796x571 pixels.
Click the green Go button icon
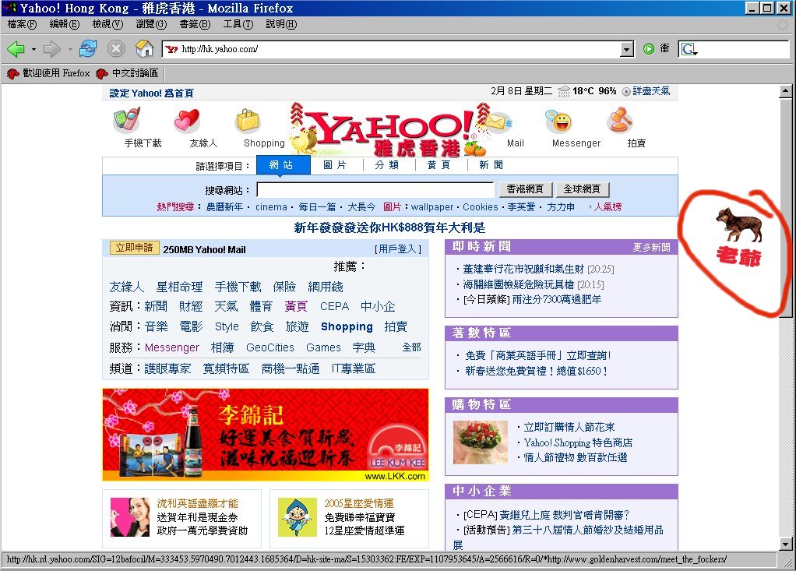point(648,49)
